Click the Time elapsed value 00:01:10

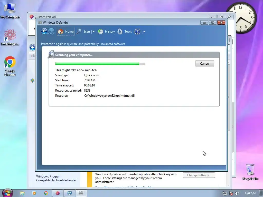(x=90, y=85)
